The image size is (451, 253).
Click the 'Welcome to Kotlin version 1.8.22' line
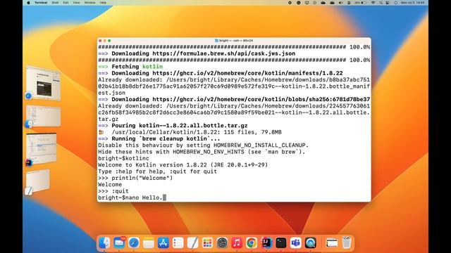183,165
